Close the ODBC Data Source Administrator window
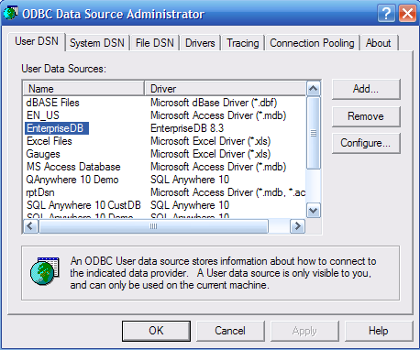This screenshot has height=350, width=420. tap(407, 14)
